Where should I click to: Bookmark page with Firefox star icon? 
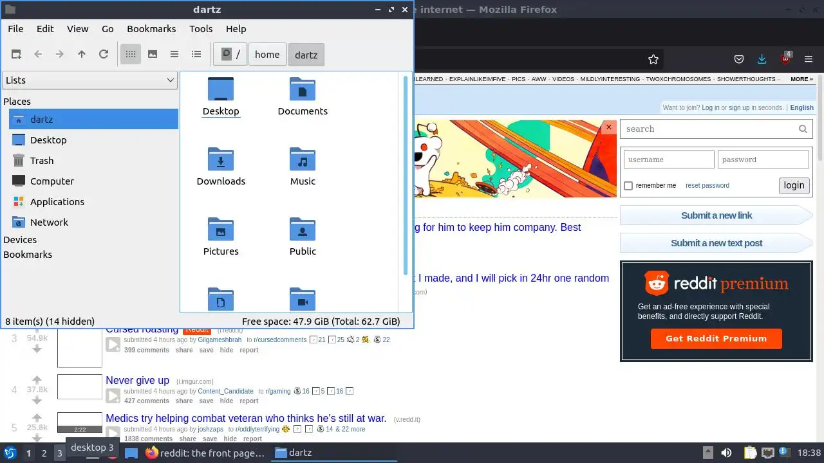653,59
